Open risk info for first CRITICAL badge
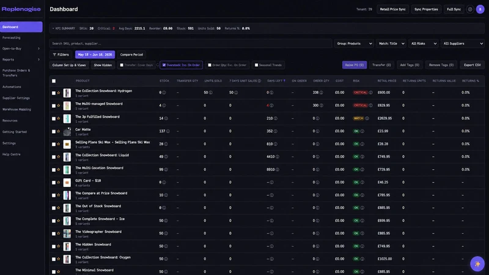Image resolution: width=489 pixels, height=275 pixels. pos(370,93)
